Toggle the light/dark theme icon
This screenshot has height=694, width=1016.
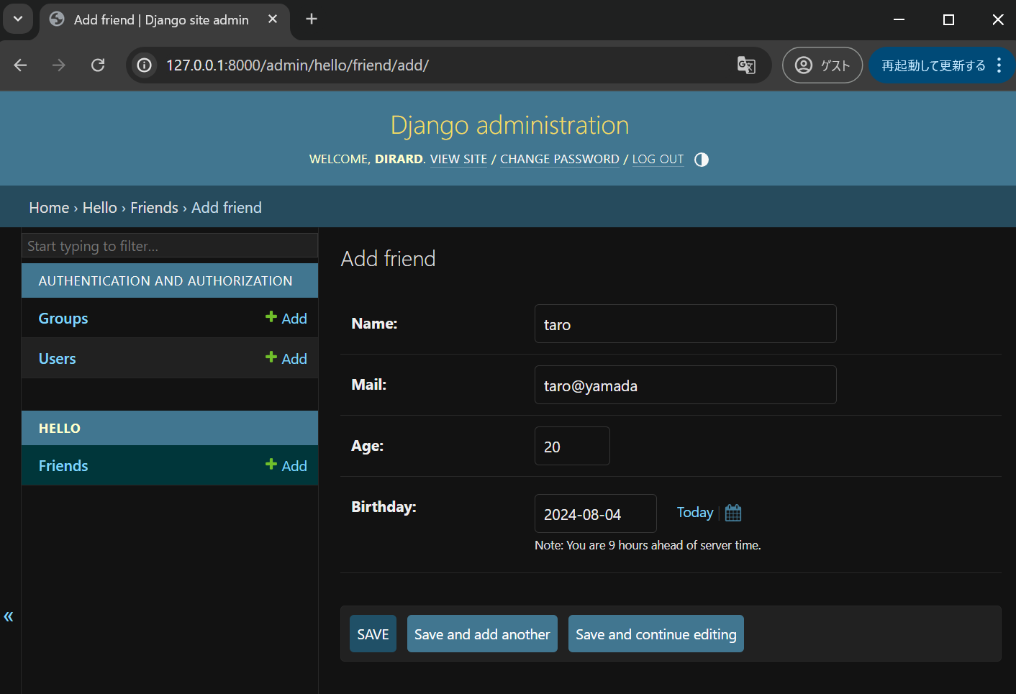pos(702,160)
